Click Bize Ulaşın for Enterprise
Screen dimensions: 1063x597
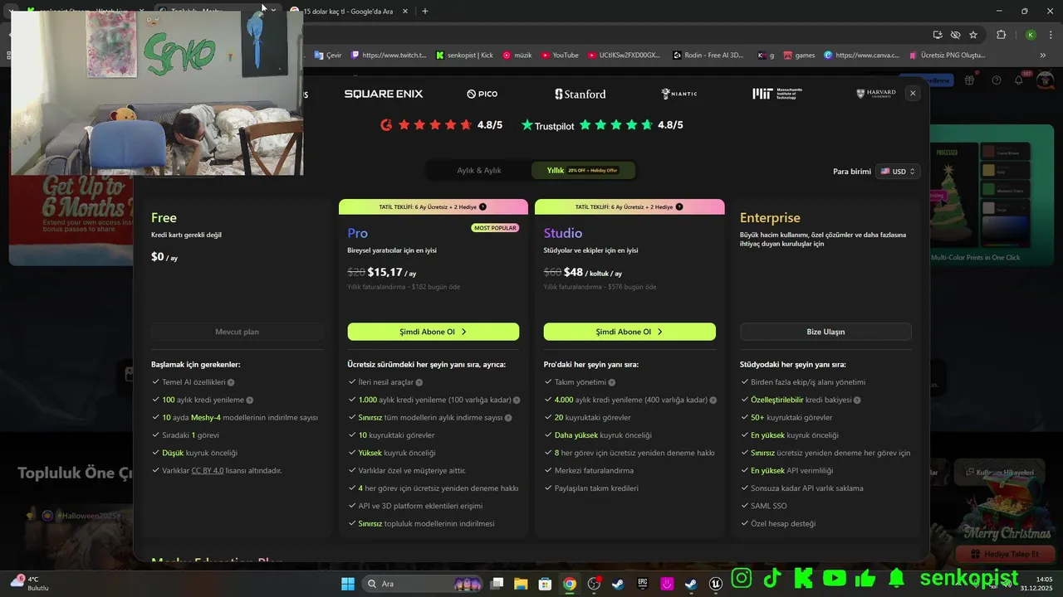[x=825, y=332]
